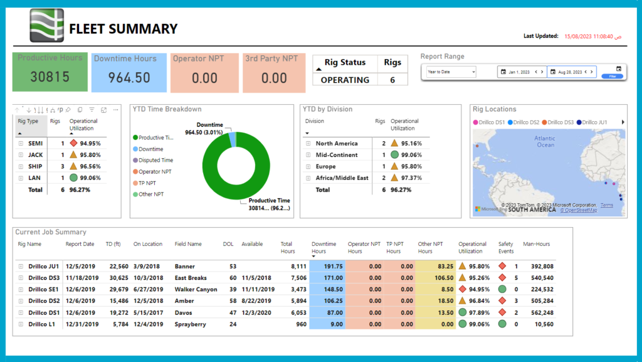Sort by Downtime Hours column in Job Summary
Screen dimensions: 642x362
click(x=324, y=247)
